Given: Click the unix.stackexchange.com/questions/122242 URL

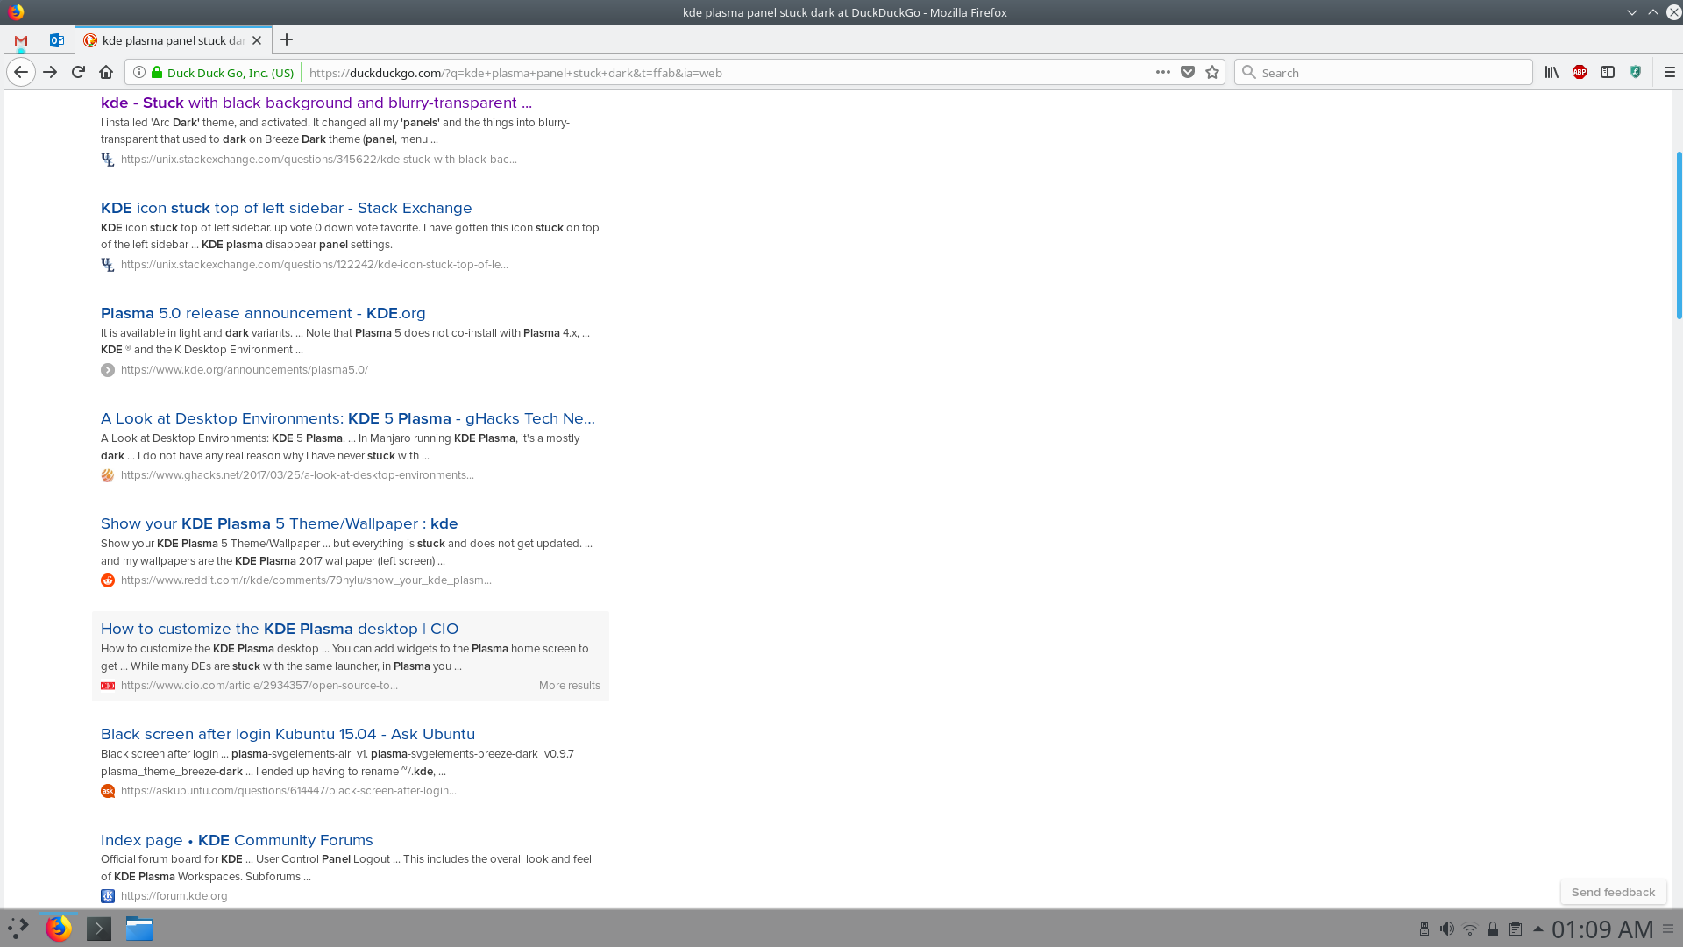Looking at the screenshot, I should coord(314,265).
